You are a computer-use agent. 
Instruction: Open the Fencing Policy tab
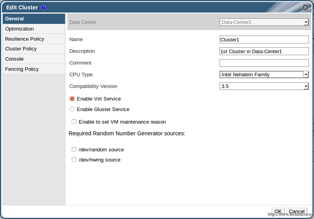coord(22,69)
